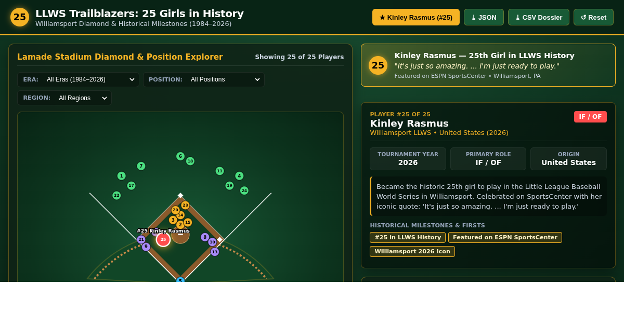
Task: Select orange player marker 15
Action: click(x=188, y=222)
